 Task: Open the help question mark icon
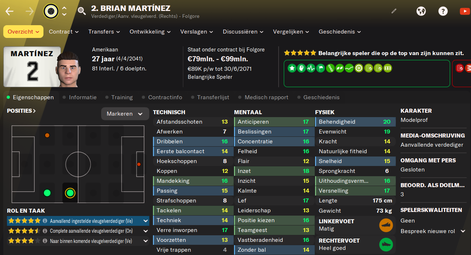(443, 11)
